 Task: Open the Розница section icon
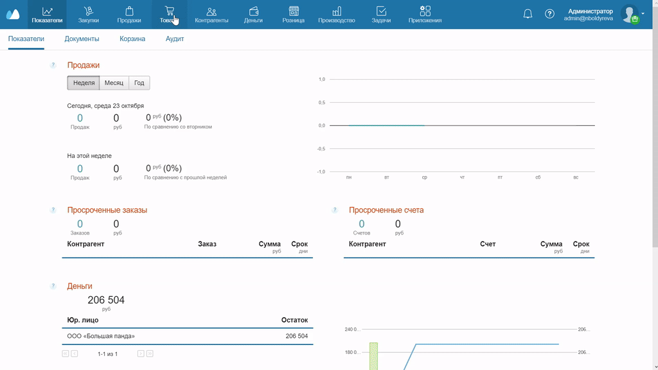(294, 11)
